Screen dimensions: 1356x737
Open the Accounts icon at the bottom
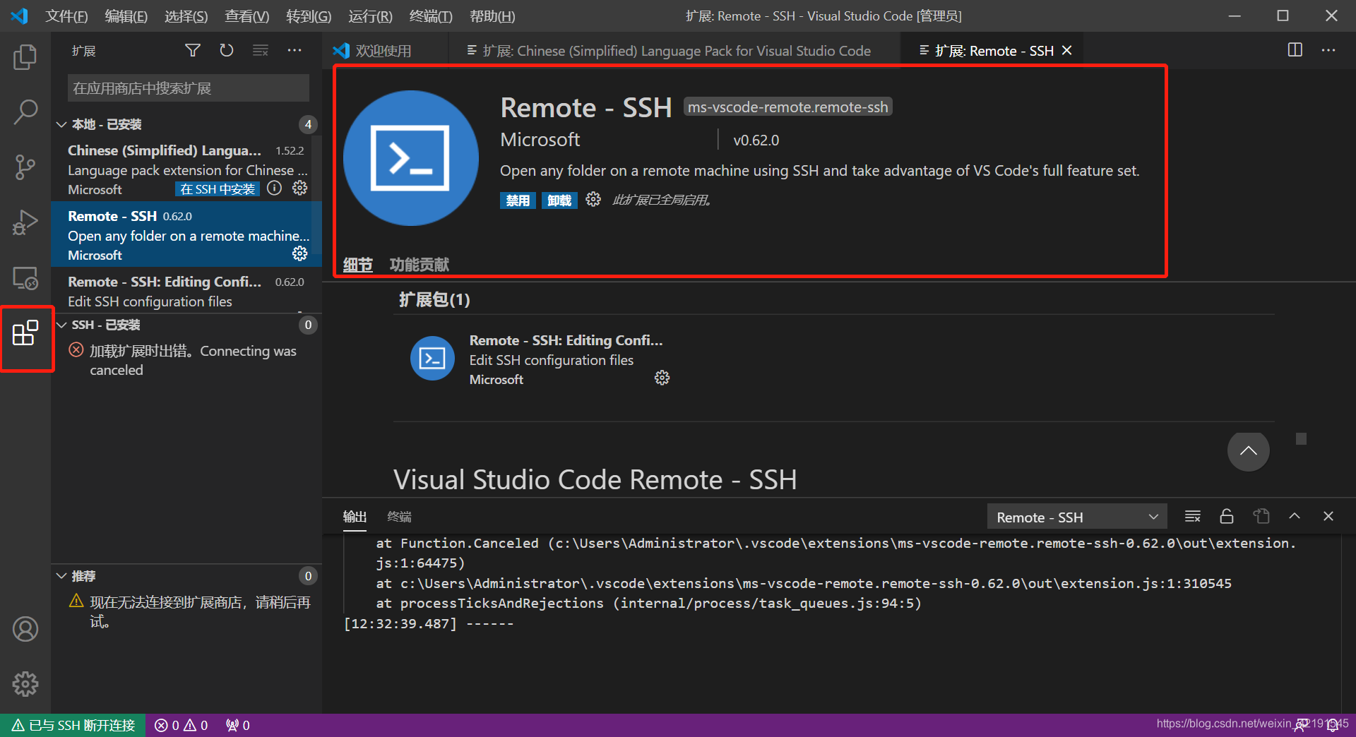(x=25, y=628)
